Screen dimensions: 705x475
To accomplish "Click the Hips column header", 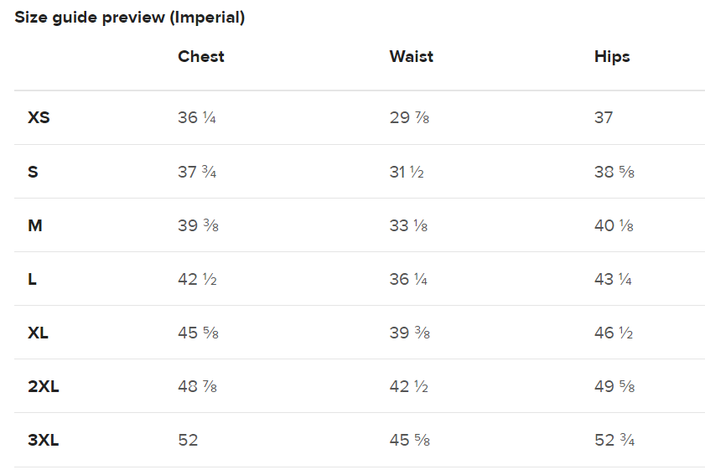I will 612,57.
